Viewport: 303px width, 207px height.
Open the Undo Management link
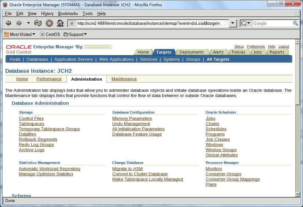point(131,123)
